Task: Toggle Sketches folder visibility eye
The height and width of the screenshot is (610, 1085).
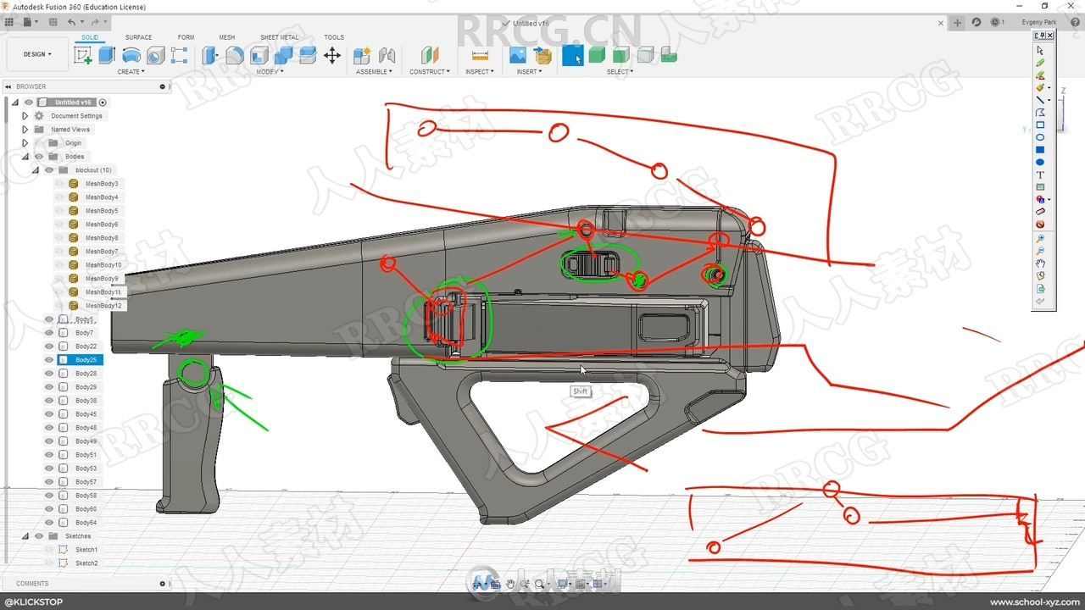Action: tap(39, 536)
